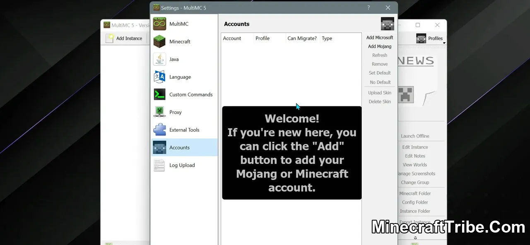
Task: Click the Add Instance icon in main window
Action: pos(109,38)
